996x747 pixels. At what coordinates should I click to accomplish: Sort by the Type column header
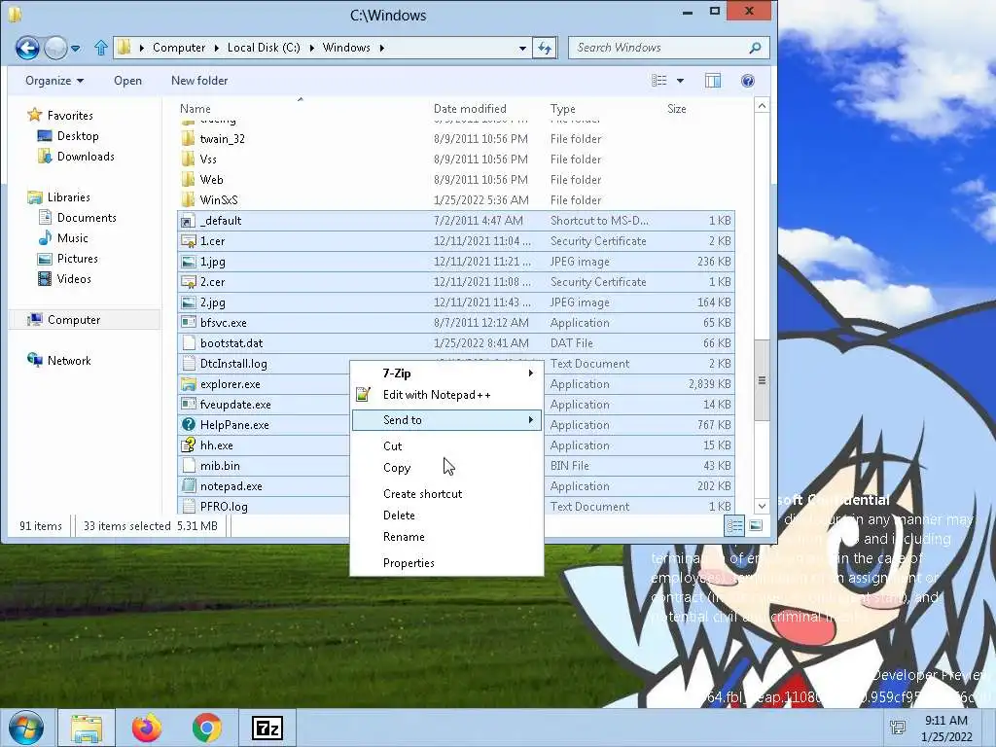click(563, 109)
